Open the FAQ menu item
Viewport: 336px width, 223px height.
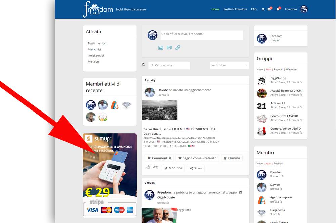[x=254, y=9]
